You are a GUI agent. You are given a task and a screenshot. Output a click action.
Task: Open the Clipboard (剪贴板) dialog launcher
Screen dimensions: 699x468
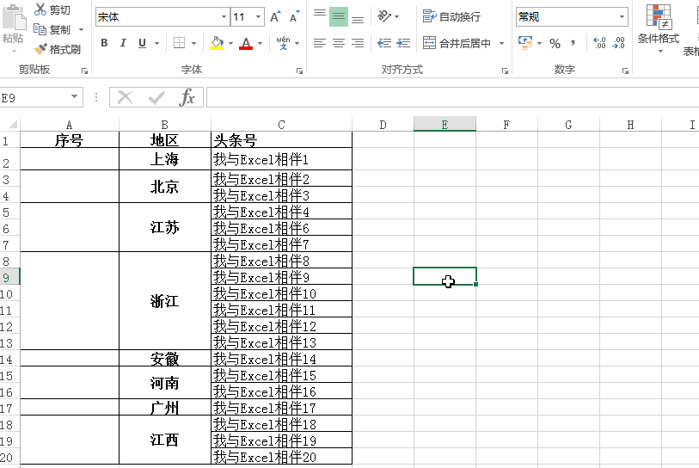pos(84,71)
